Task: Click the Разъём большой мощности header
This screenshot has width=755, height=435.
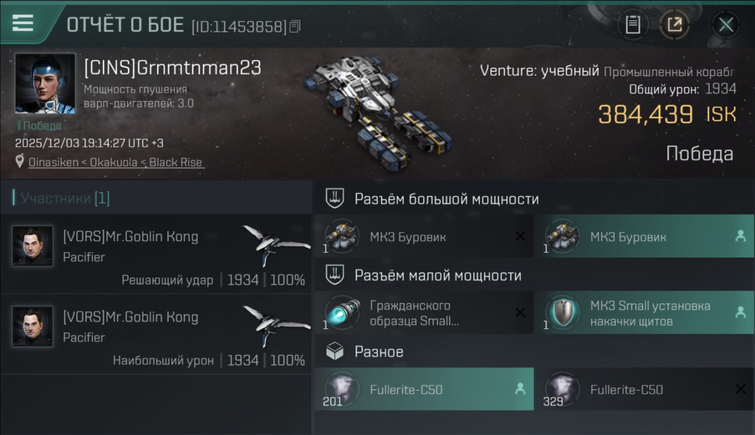Action: (x=447, y=199)
